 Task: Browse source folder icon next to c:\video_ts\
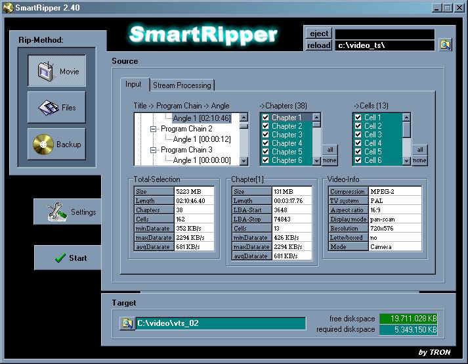click(x=446, y=45)
